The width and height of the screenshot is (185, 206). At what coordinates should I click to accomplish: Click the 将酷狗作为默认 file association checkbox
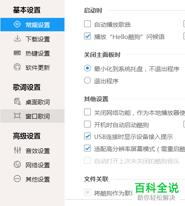(87, 192)
